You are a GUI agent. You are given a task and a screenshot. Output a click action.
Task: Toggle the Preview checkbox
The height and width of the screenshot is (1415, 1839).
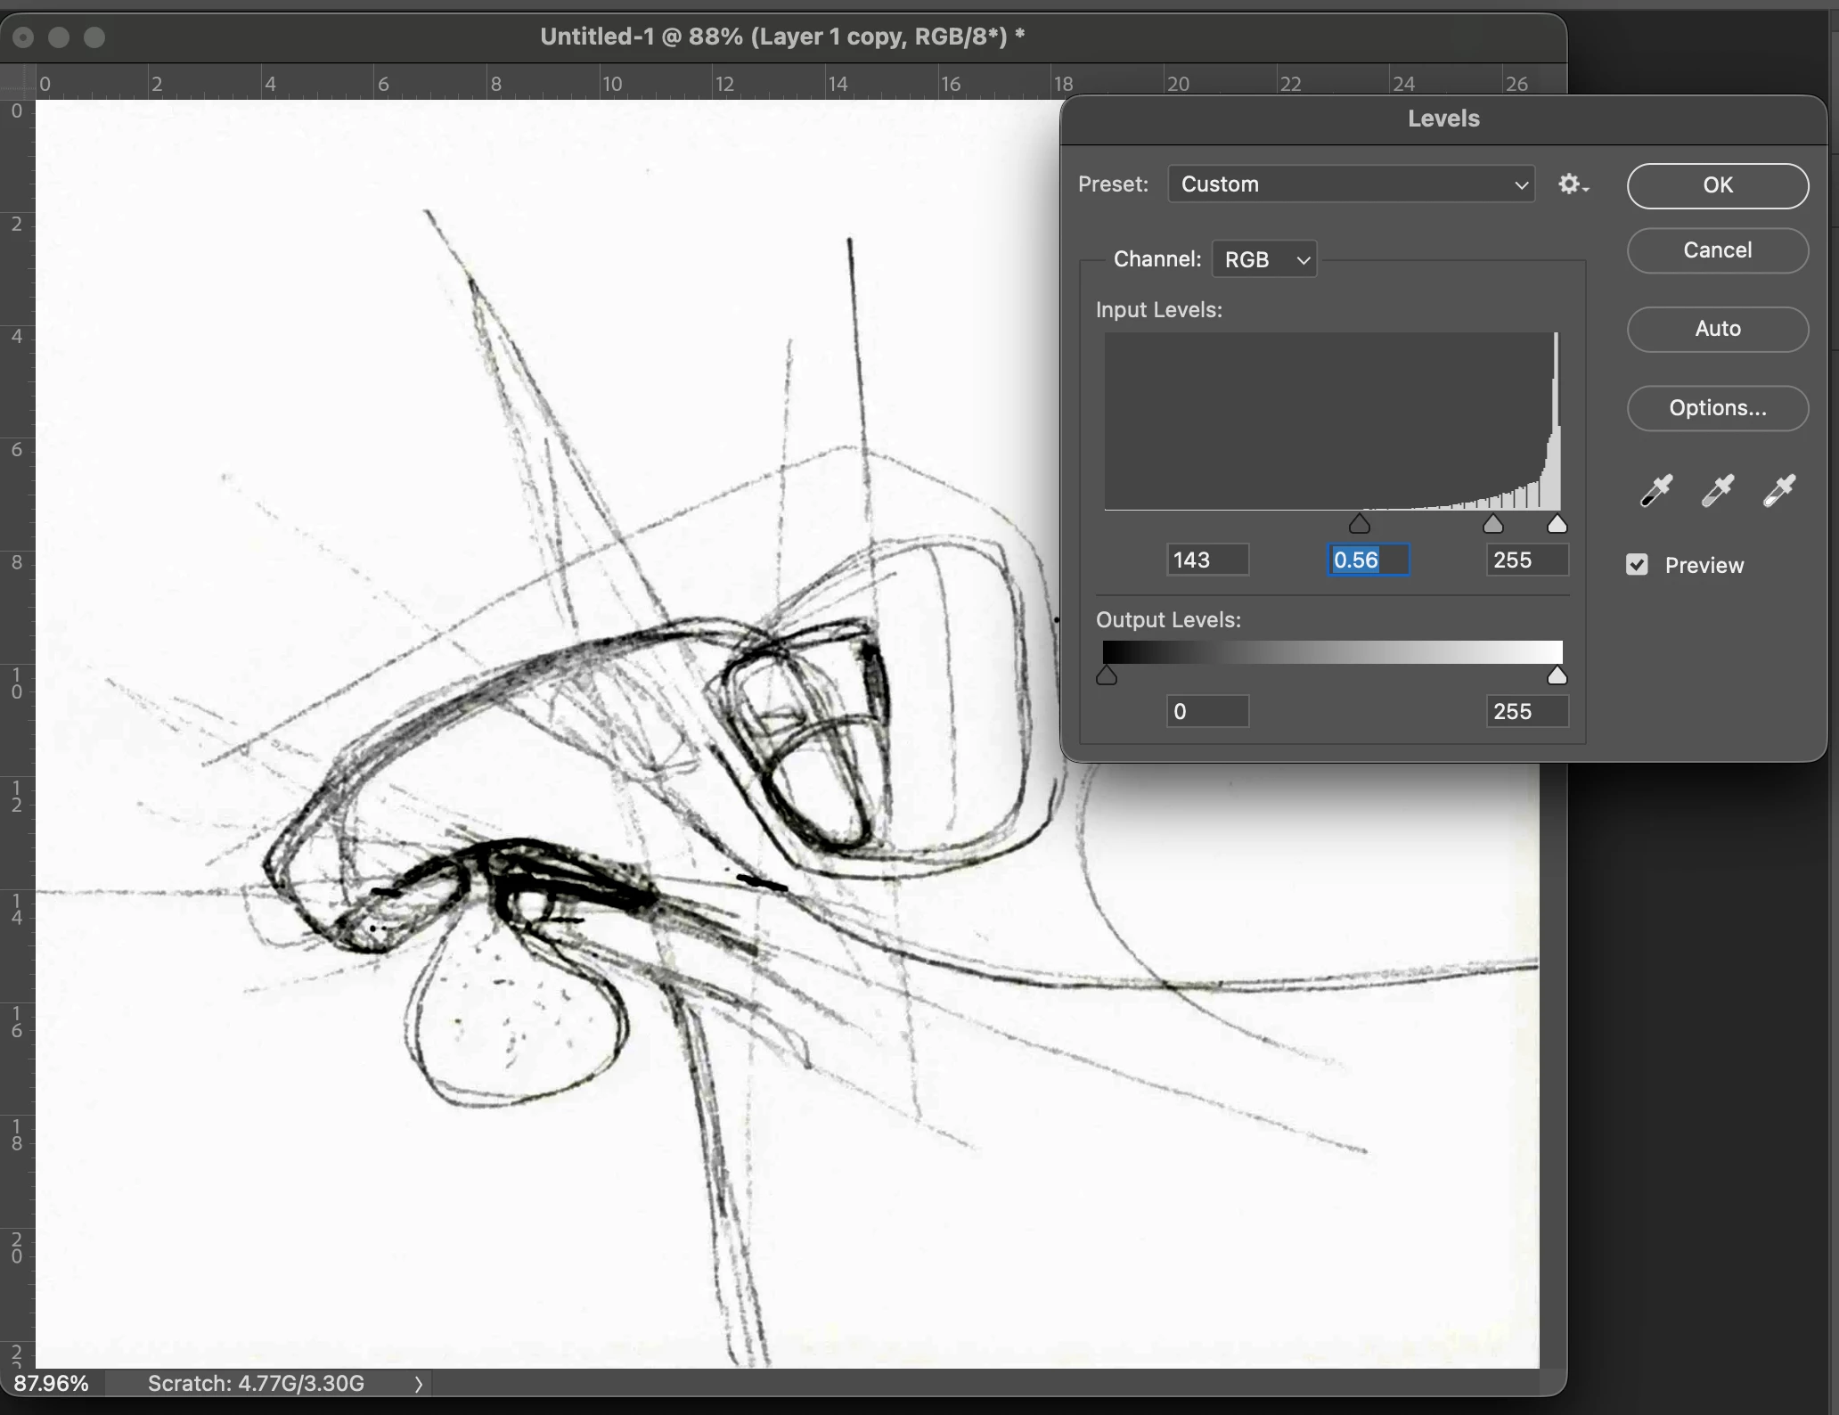pos(1637,565)
